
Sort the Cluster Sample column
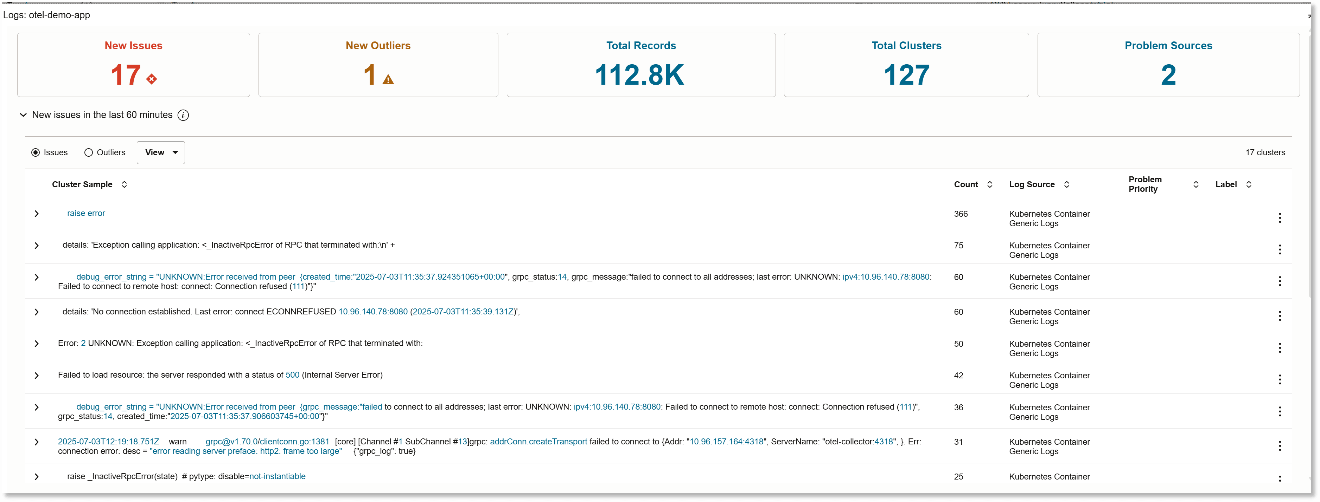(x=124, y=185)
